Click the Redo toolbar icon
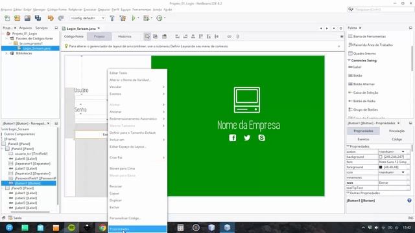This screenshot has height=233, width=415. [x=61, y=18]
